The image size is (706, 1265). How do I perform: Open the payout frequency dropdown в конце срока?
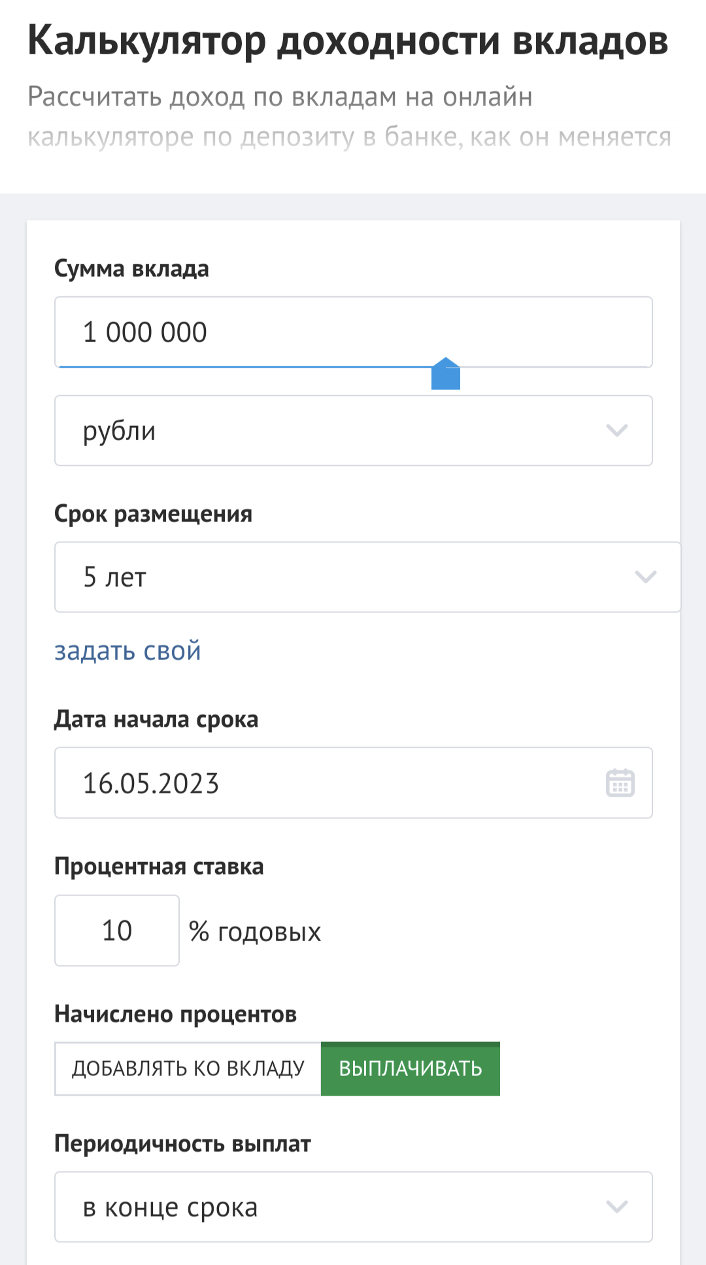point(353,1207)
